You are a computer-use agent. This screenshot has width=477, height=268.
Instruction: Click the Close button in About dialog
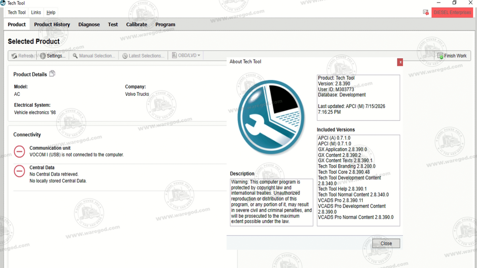pos(386,243)
